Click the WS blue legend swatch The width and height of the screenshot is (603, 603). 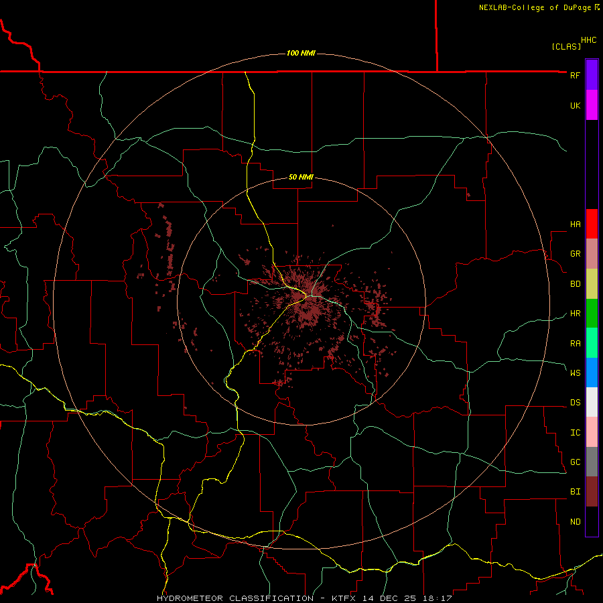click(592, 373)
